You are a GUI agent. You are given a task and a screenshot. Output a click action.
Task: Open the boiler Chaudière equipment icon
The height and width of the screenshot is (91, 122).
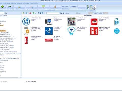tap(26, 31)
